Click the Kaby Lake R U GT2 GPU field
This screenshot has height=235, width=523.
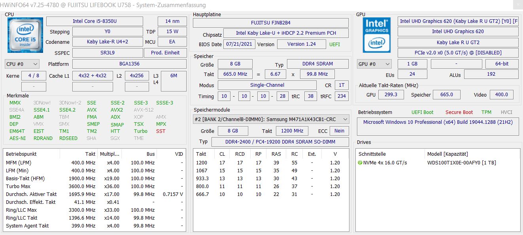point(458,43)
